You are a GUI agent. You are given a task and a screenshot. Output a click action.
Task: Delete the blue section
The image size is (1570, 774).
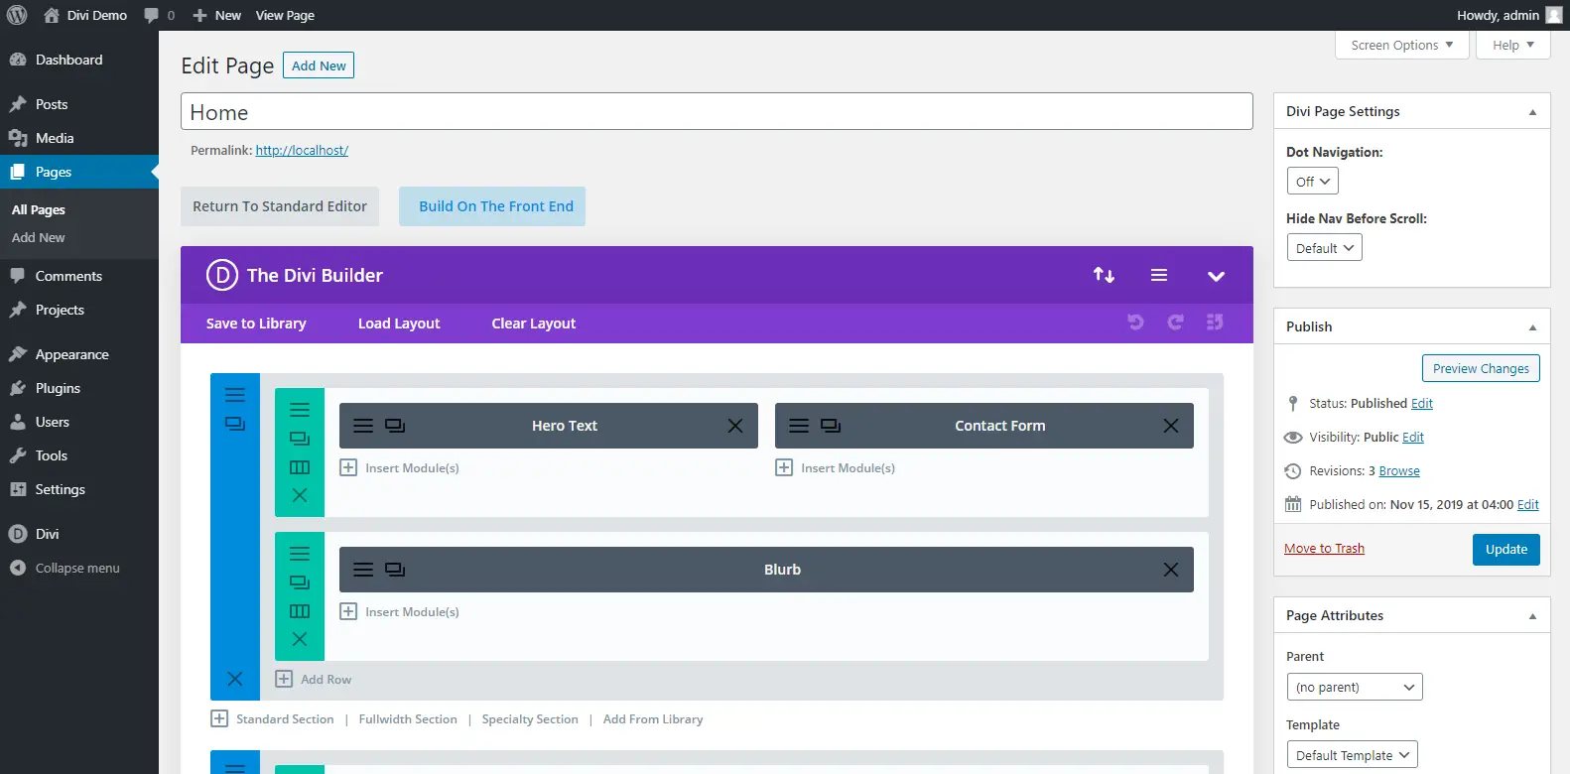[235, 679]
